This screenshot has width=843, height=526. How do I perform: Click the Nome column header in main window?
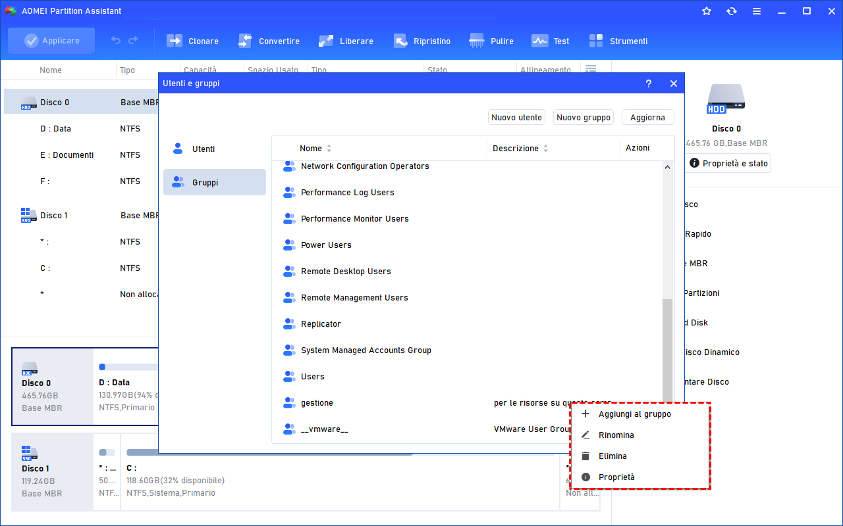point(51,70)
